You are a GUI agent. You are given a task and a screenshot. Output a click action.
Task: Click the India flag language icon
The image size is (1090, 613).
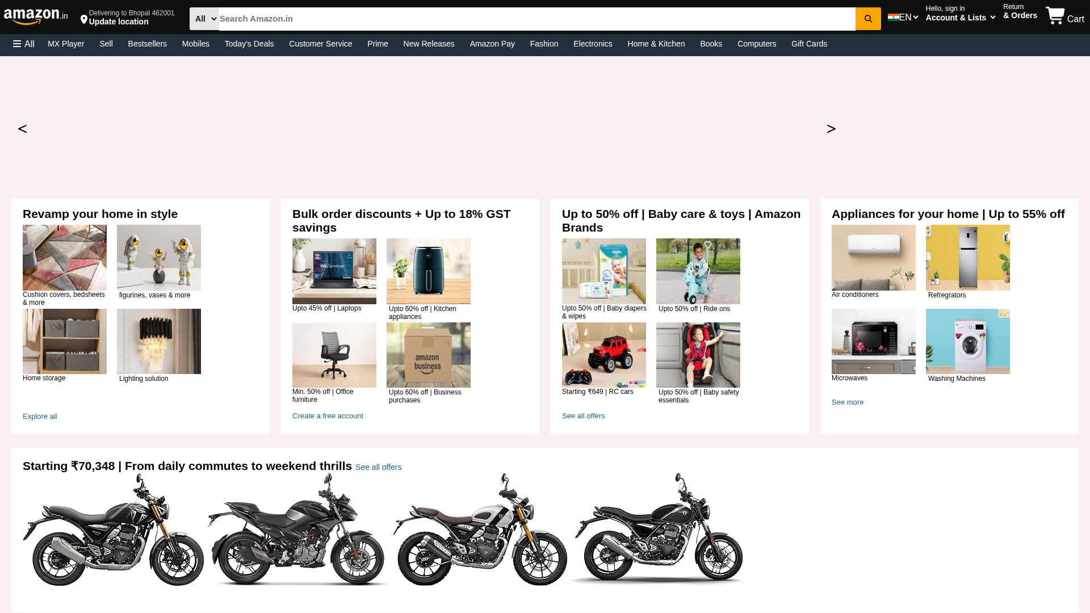893,18
